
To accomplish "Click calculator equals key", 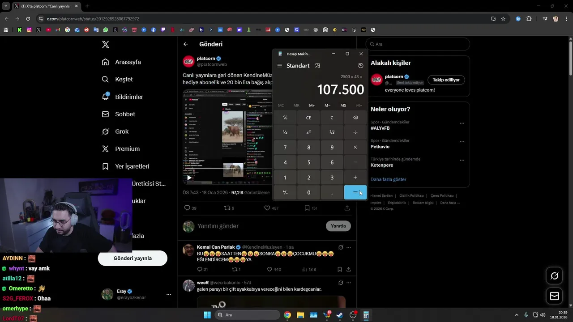I will point(355,192).
